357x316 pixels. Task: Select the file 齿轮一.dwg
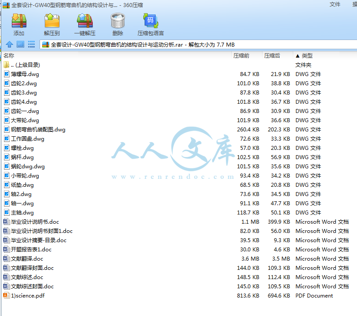[25, 111]
